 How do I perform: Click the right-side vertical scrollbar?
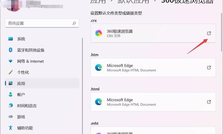click(222, 32)
